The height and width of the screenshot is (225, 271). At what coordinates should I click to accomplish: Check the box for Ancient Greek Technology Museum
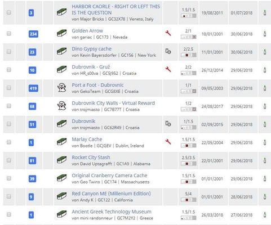(x=9, y=214)
